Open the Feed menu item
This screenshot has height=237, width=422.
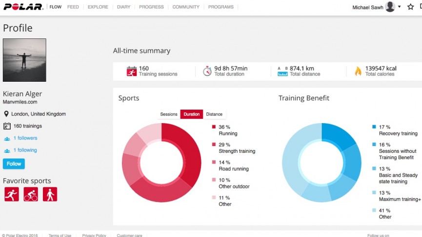click(73, 7)
